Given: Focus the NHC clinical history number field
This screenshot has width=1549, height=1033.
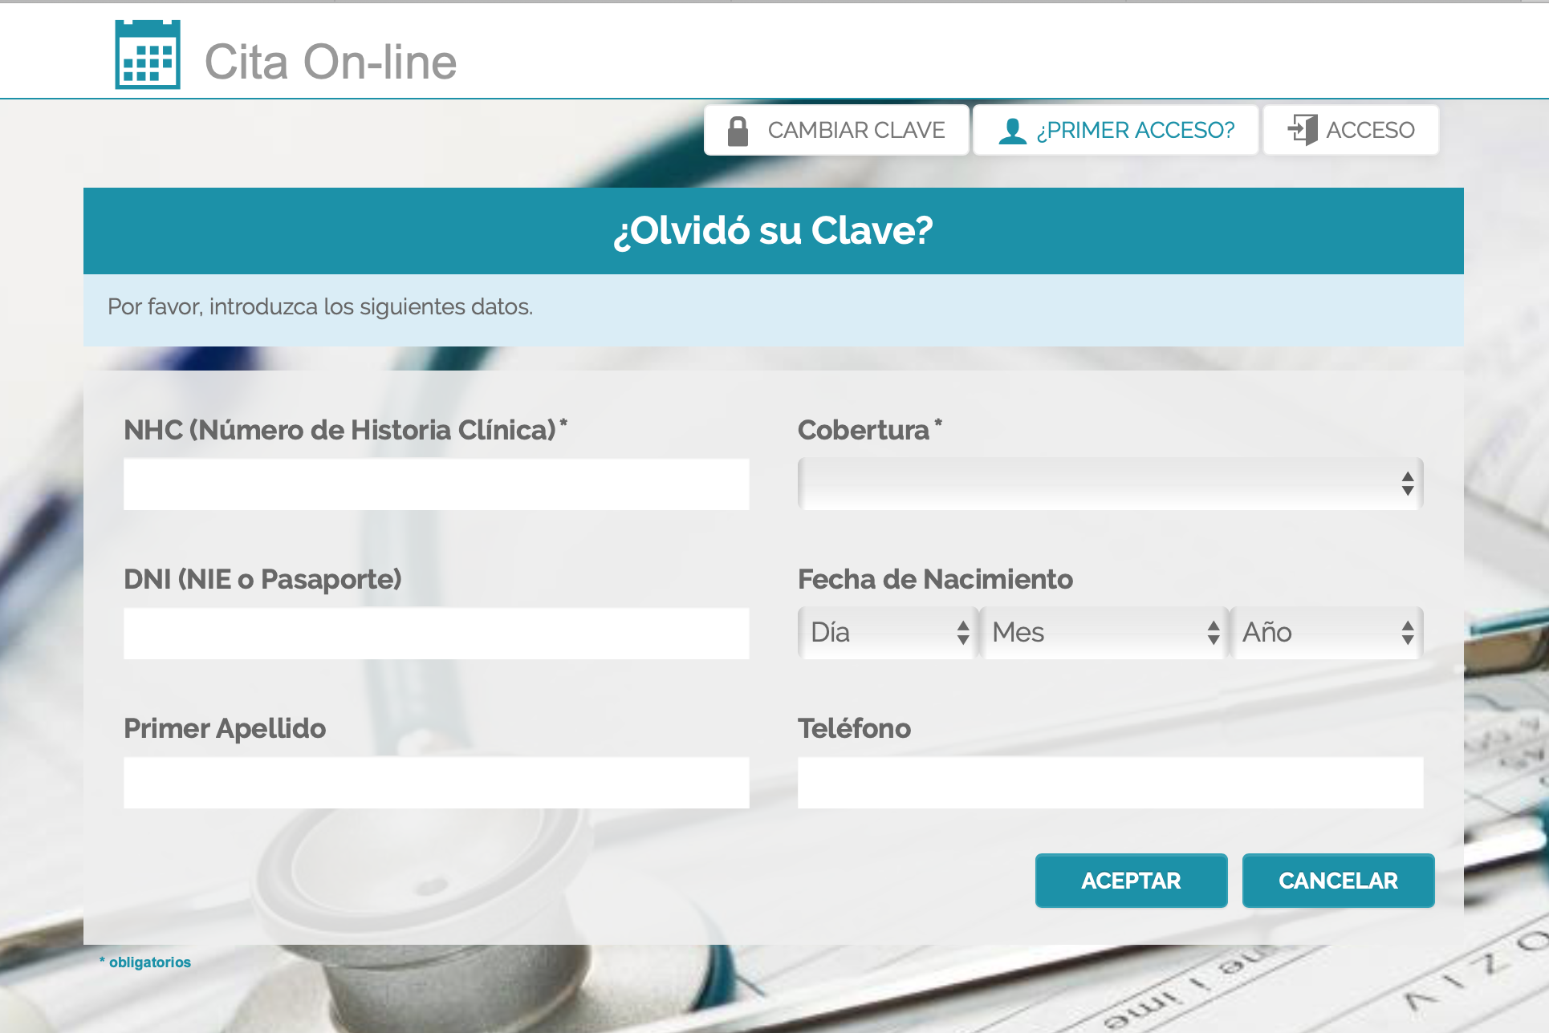Looking at the screenshot, I should point(437,484).
